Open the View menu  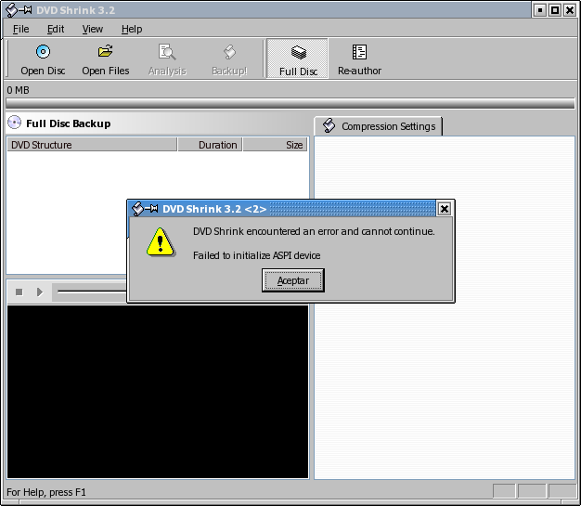(x=93, y=29)
